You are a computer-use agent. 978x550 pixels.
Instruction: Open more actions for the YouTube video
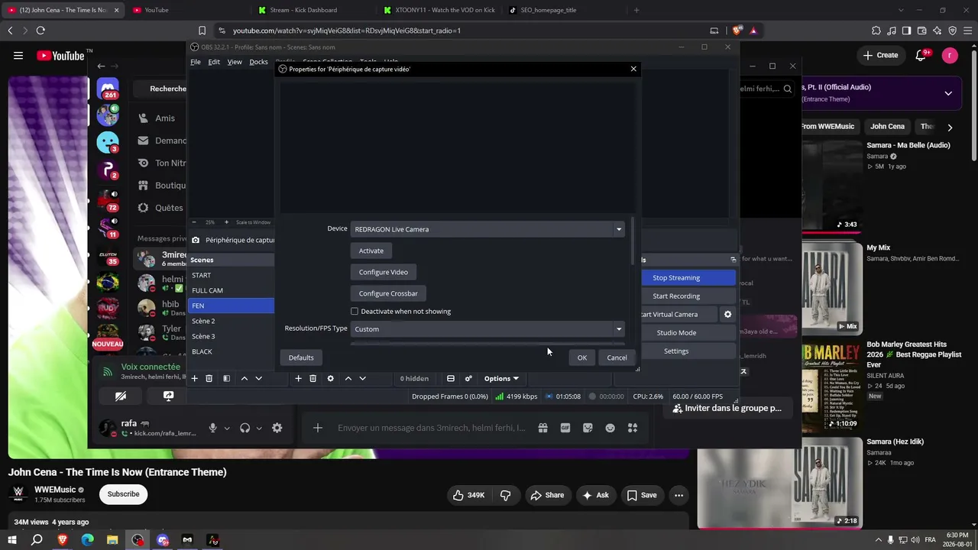(x=678, y=495)
